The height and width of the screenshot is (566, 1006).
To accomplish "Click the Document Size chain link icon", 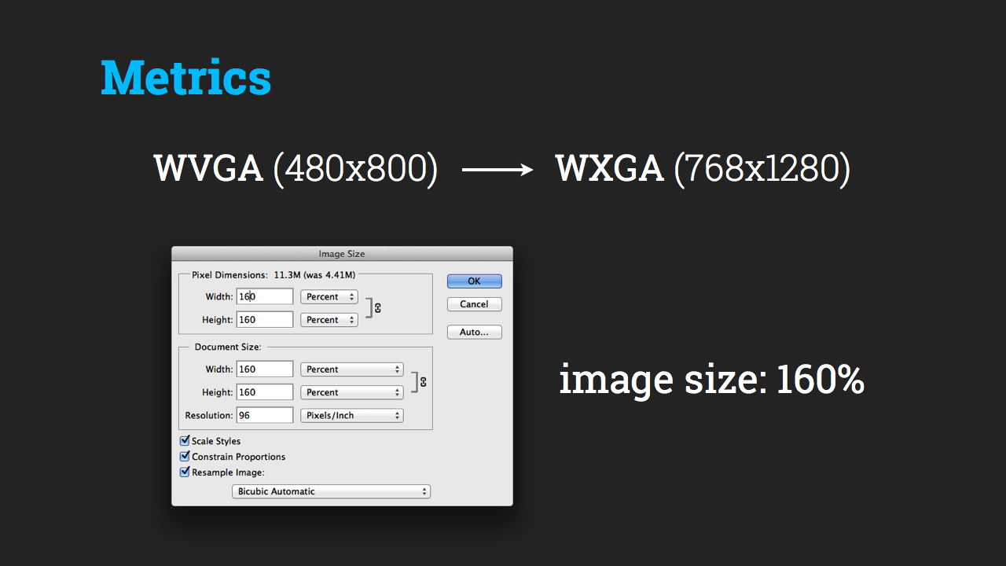I will (x=423, y=381).
